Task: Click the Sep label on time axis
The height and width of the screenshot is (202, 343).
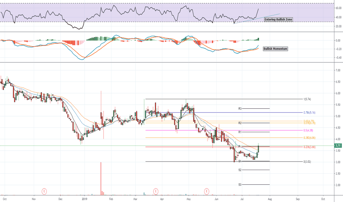Action: [x=297, y=199]
